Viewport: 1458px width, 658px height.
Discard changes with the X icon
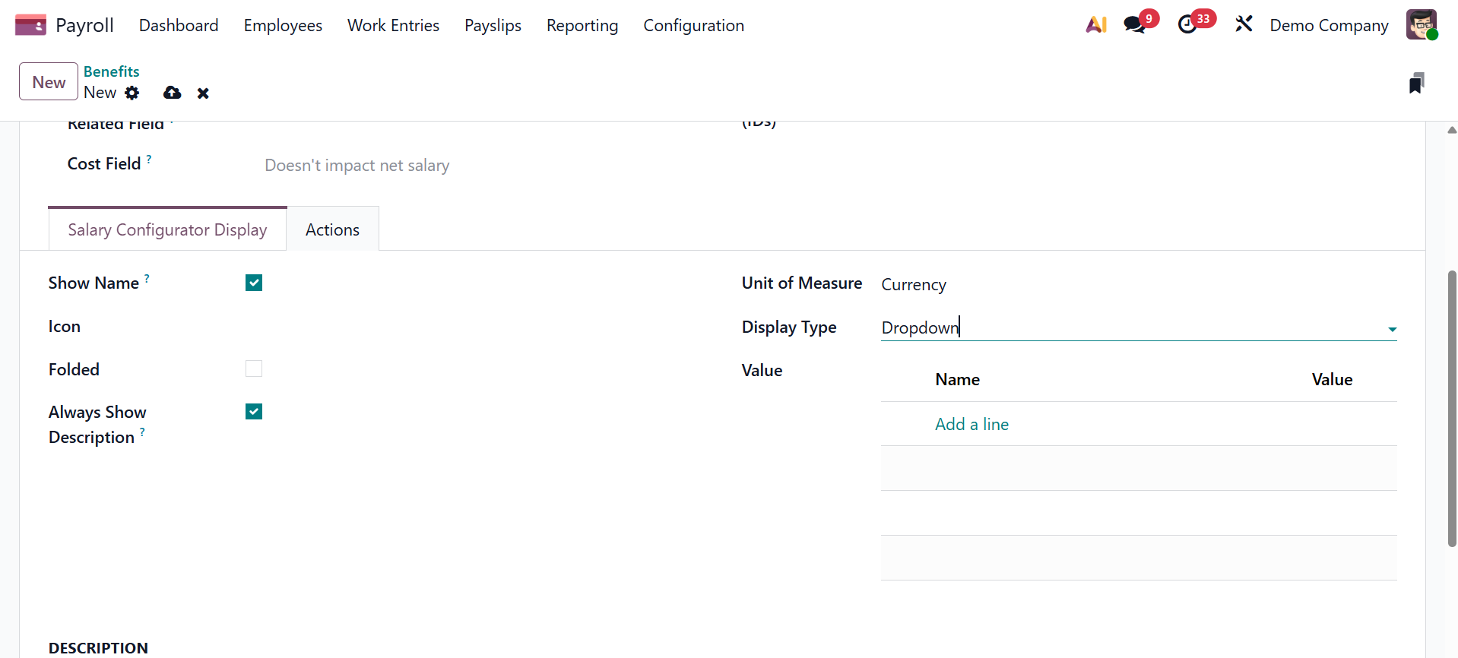coord(203,93)
